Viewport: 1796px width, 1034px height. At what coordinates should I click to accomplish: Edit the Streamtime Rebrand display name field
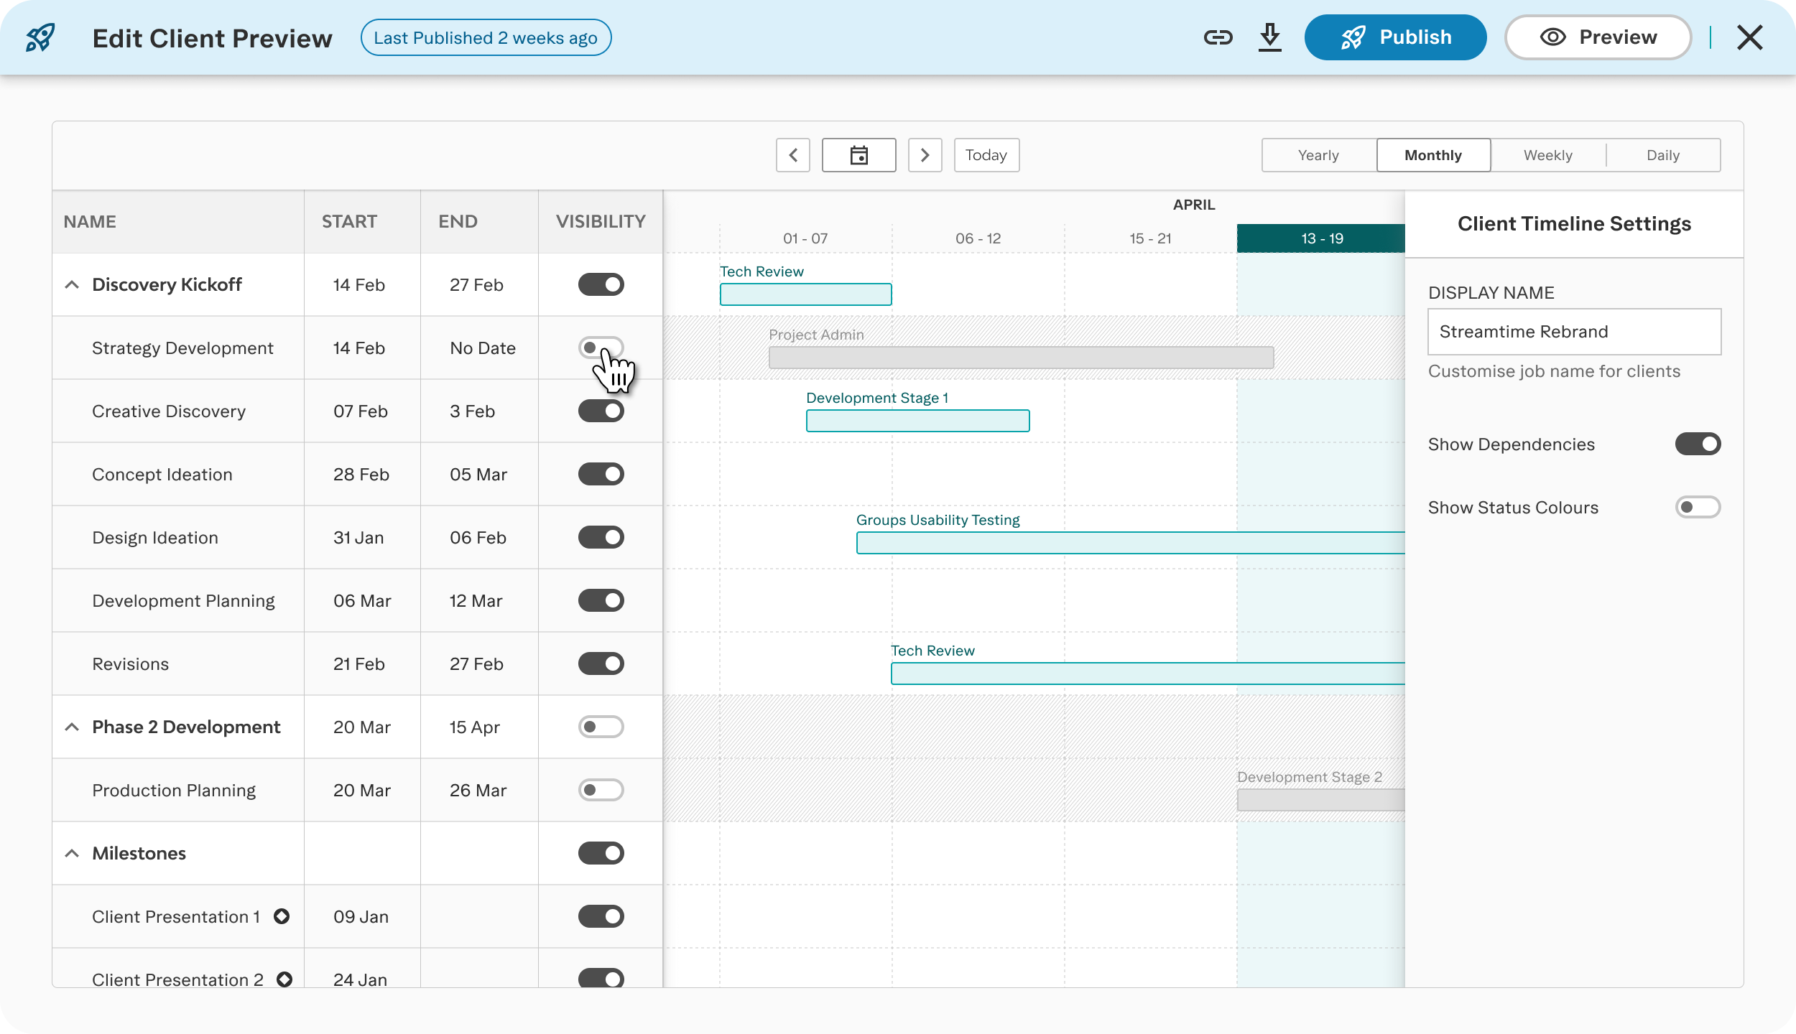tap(1573, 332)
